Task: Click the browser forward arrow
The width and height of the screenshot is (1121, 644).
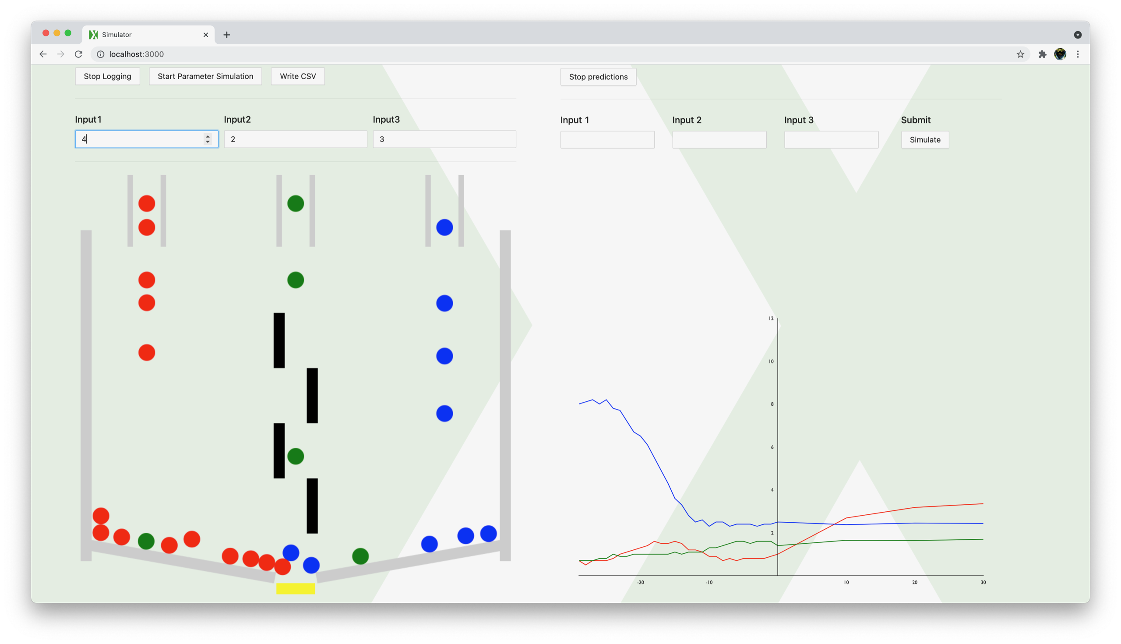Action: 60,54
